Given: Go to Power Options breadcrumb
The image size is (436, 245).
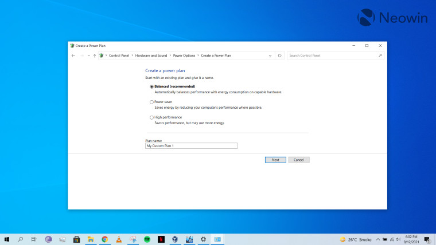Looking at the screenshot, I should (184, 56).
